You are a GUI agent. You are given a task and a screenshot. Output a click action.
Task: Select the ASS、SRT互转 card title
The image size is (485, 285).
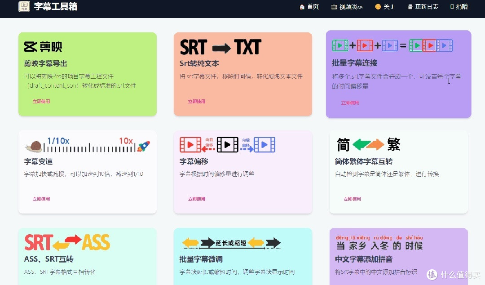49,259
